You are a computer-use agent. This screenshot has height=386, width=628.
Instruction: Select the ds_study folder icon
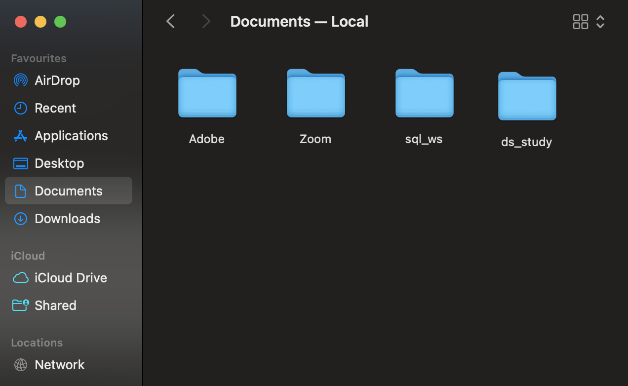coord(527,96)
